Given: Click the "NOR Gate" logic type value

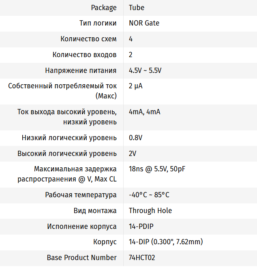Looking at the screenshot, I should (x=144, y=23).
